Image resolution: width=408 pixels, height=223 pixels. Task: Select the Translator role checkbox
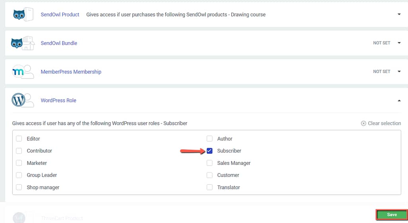[x=210, y=187]
